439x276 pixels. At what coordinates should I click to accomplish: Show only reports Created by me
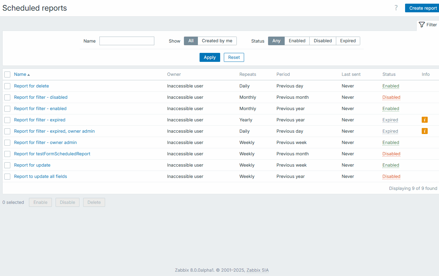click(x=217, y=41)
